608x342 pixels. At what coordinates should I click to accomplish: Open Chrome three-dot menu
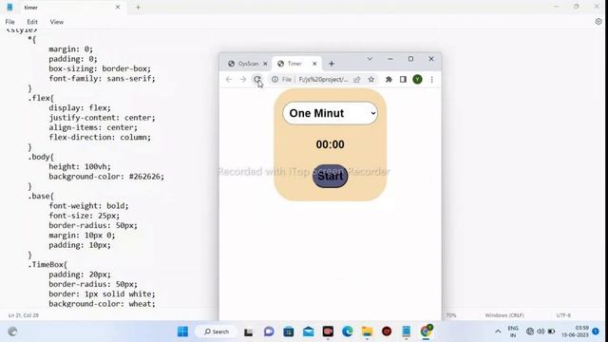pos(431,79)
